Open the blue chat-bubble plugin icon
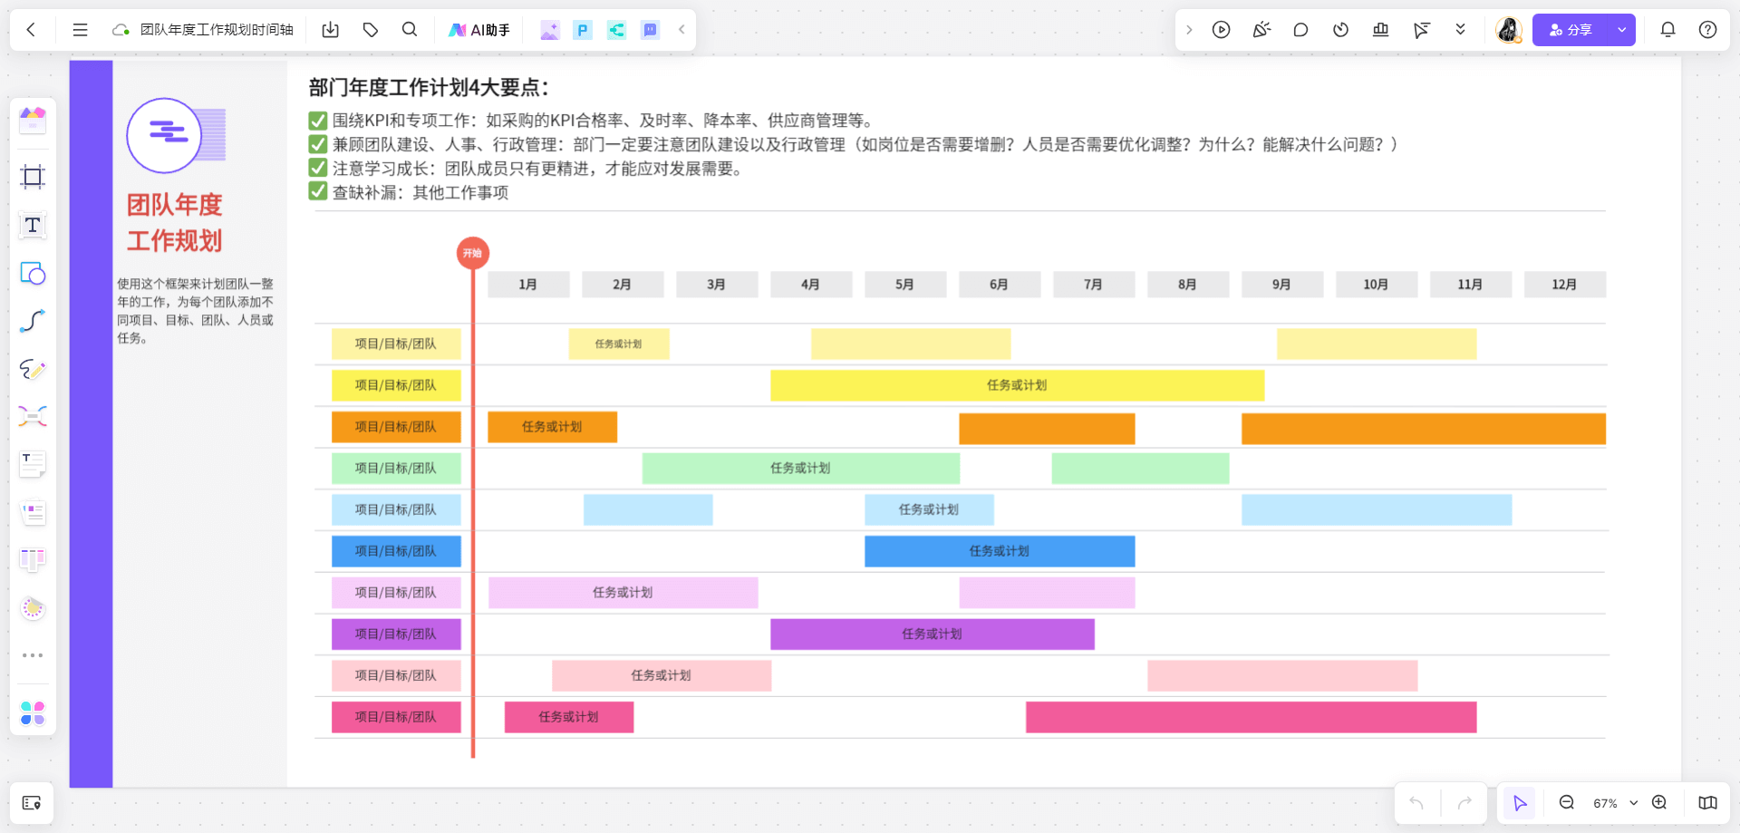The image size is (1740, 833). [650, 30]
